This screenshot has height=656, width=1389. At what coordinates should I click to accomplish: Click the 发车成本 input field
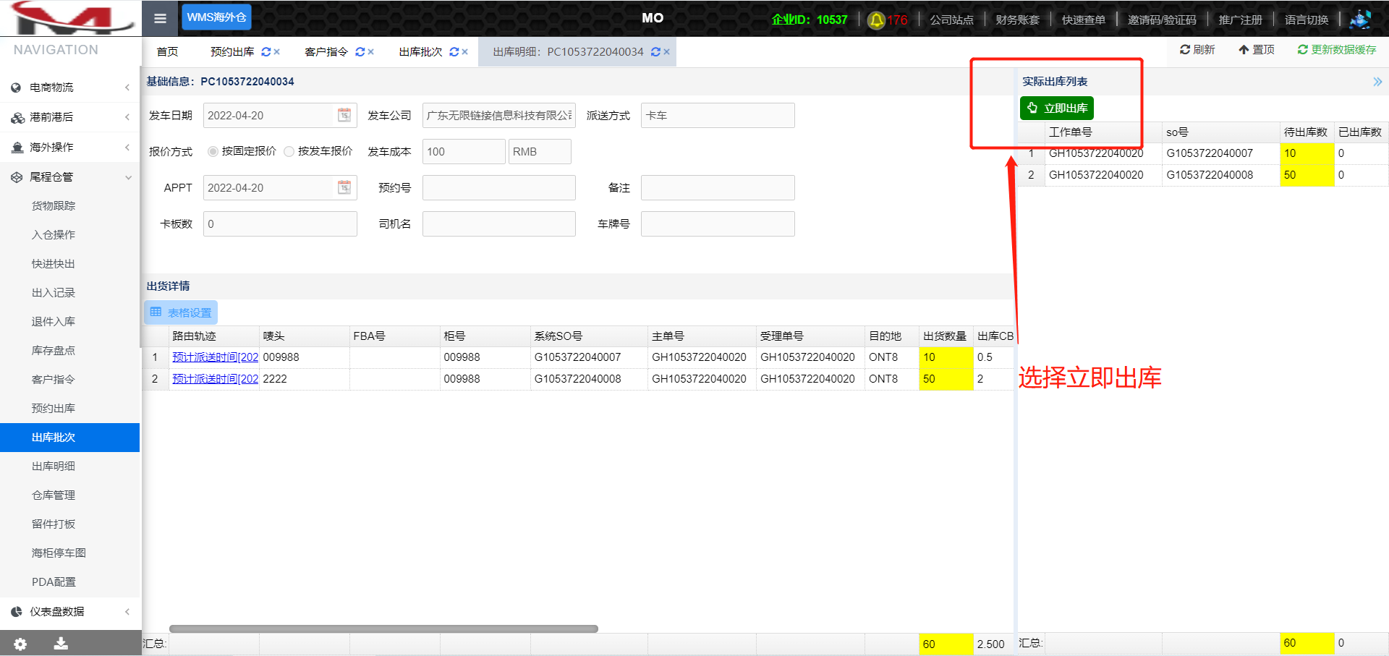tap(464, 151)
